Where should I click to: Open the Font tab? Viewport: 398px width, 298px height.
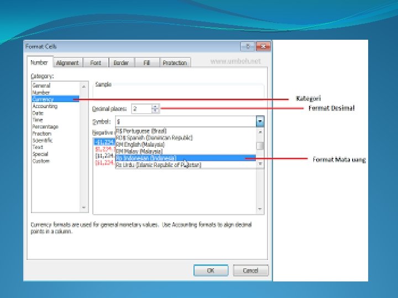(x=96, y=62)
